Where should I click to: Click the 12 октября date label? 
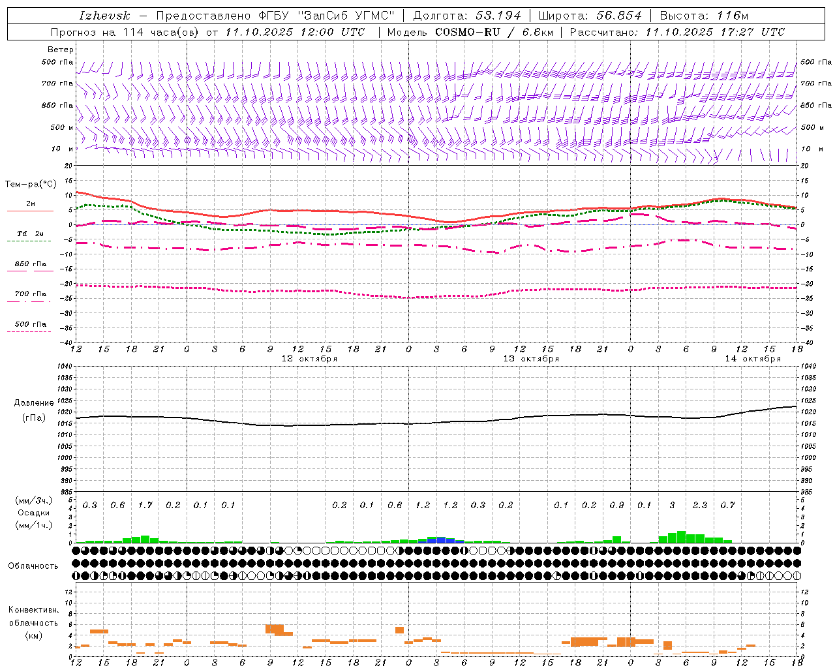tap(309, 359)
